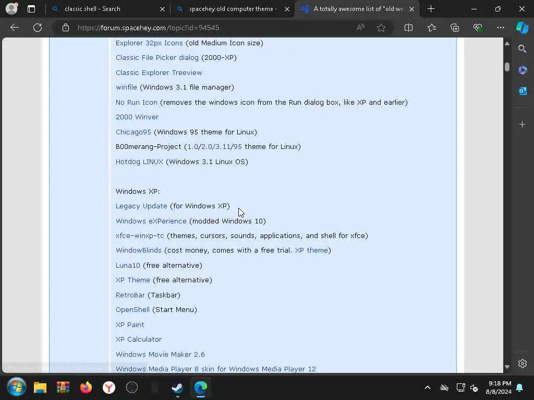The image size is (534, 400).
Task: Click the sidebar plus icon to customize
Action: [x=522, y=124]
